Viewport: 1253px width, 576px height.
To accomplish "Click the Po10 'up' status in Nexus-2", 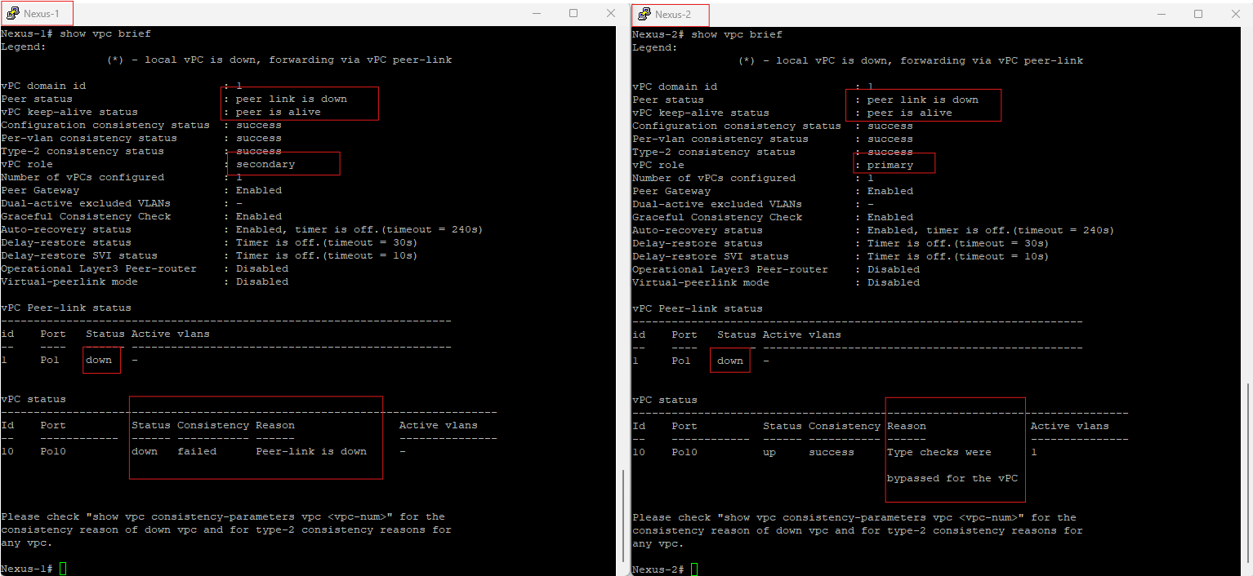I will 769,452.
